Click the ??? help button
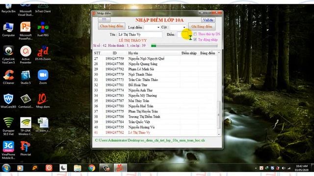This screenshot has width=314, height=176. pyautogui.click(x=104, y=20)
